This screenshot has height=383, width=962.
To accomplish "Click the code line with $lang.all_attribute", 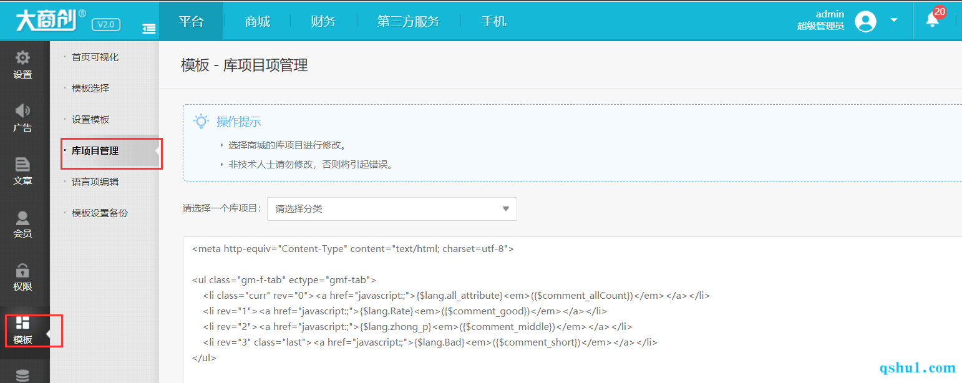I will click(x=456, y=296).
